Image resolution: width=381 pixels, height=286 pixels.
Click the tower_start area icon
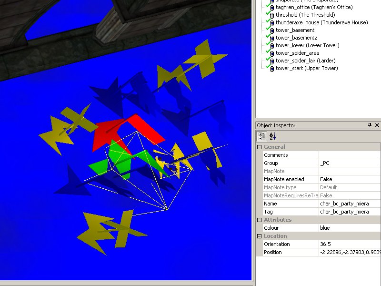click(271, 68)
